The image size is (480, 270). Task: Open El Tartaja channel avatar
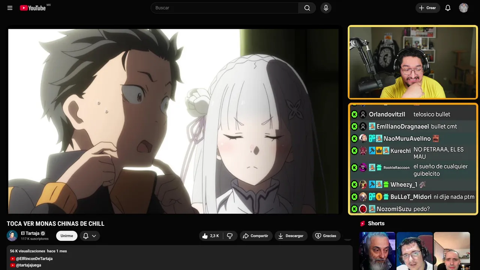(12, 235)
